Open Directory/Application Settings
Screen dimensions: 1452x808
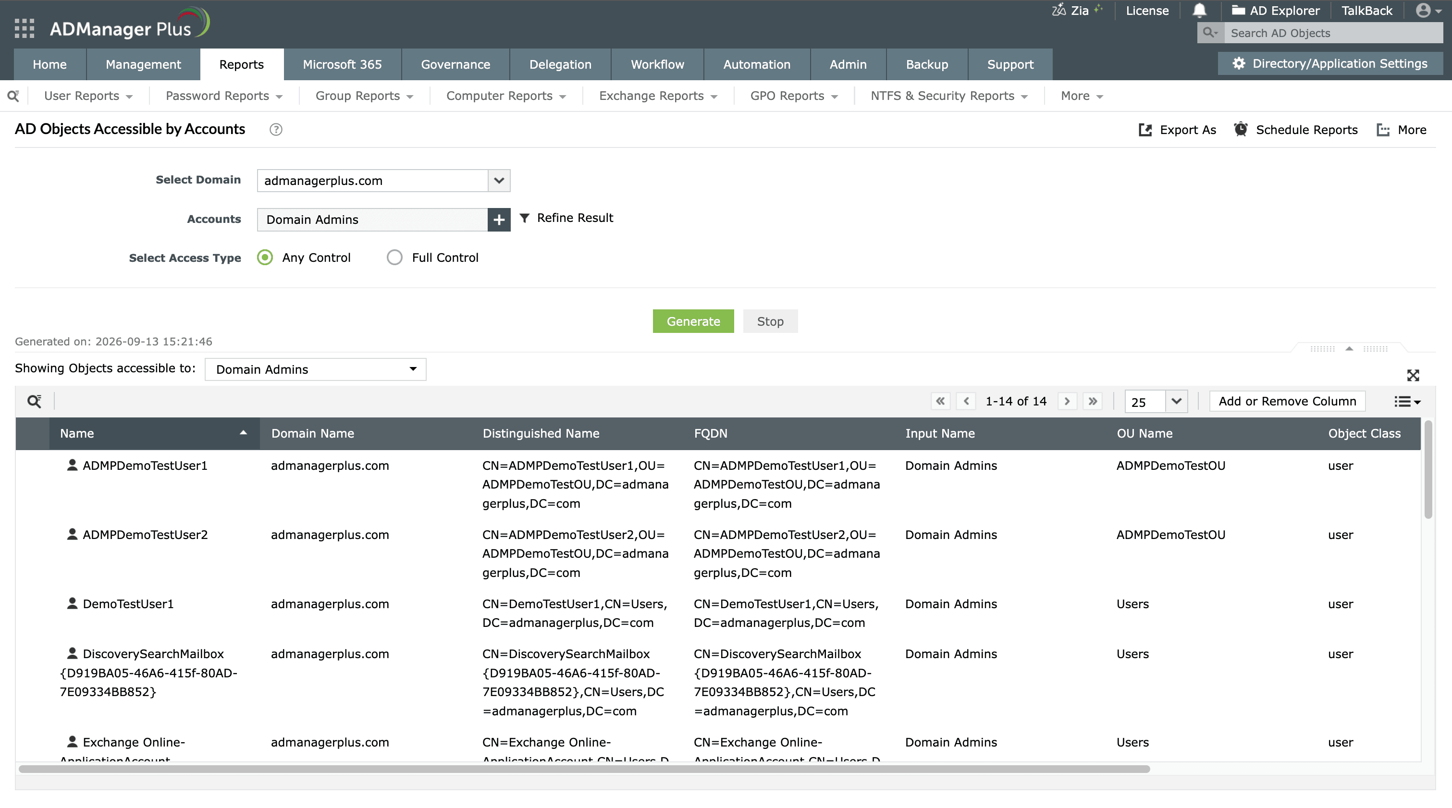[1330, 64]
